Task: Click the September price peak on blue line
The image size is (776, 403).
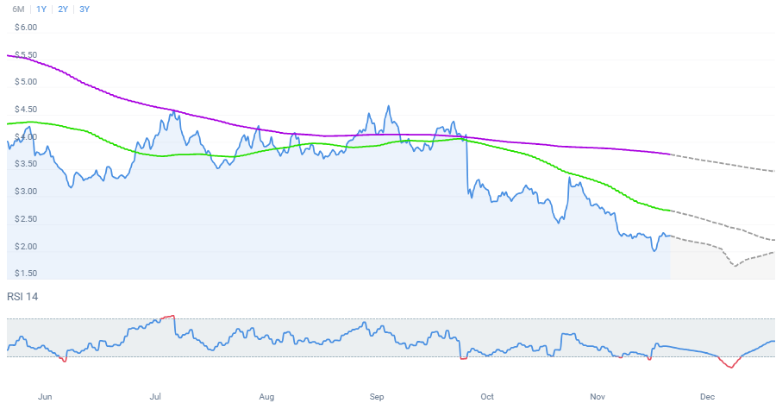Action: coord(388,107)
